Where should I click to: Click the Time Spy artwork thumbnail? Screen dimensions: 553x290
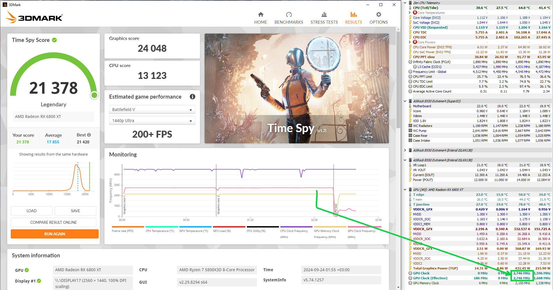tap(297, 88)
